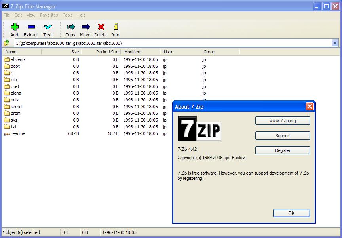
Task: Click the Move toolbar icon
Action: 85,27
